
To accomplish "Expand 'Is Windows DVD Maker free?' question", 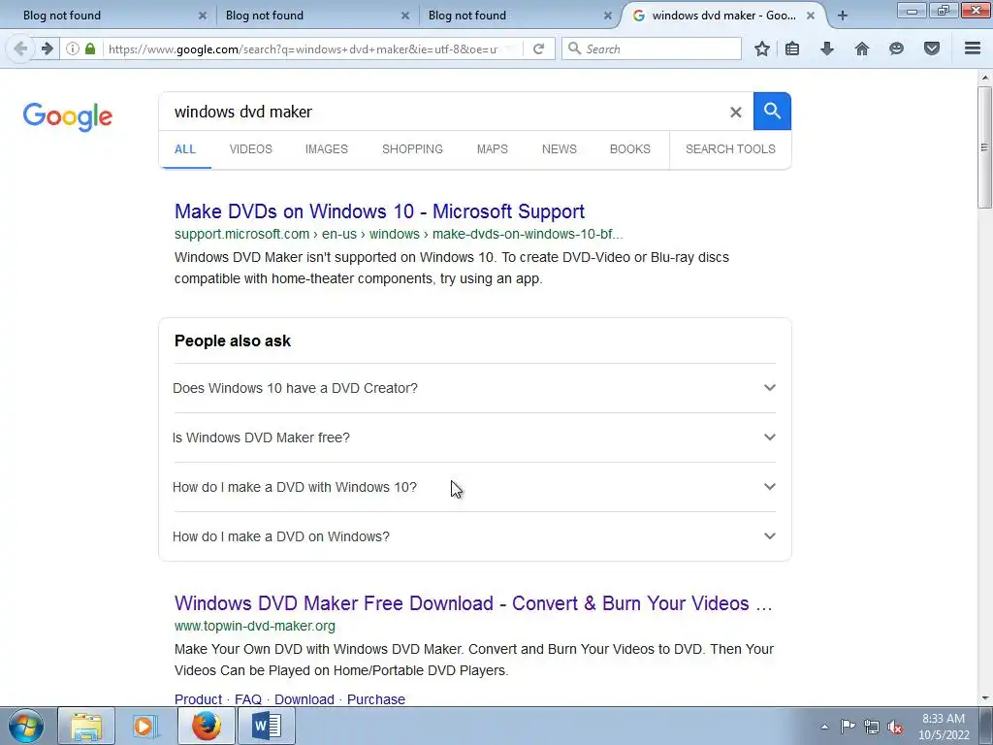I will click(x=474, y=437).
